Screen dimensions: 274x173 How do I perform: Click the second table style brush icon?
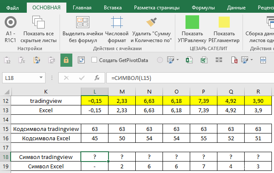click(245, 60)
